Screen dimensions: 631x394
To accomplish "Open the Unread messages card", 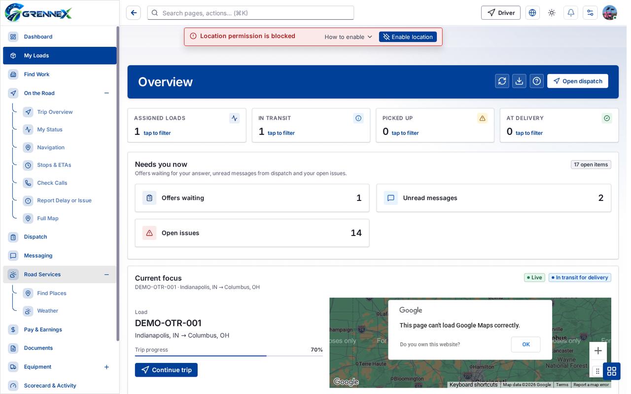I will [x=493, y=198].
